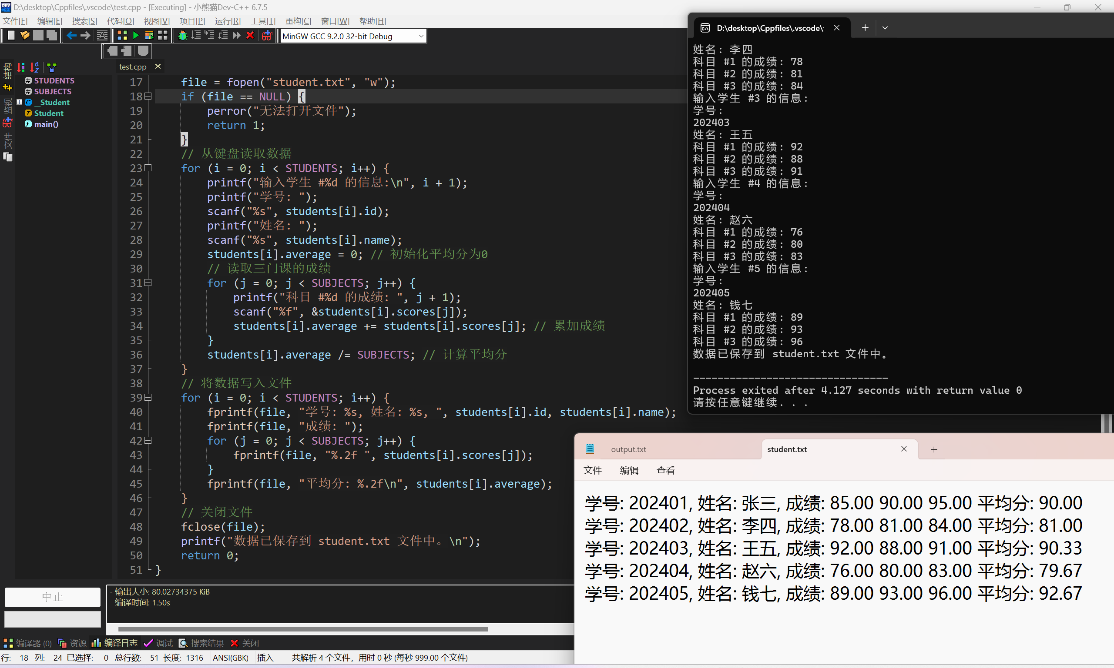Collapse the code fold at line 18
This screenshot has width=1114, height=668.
tap(148, 96)
